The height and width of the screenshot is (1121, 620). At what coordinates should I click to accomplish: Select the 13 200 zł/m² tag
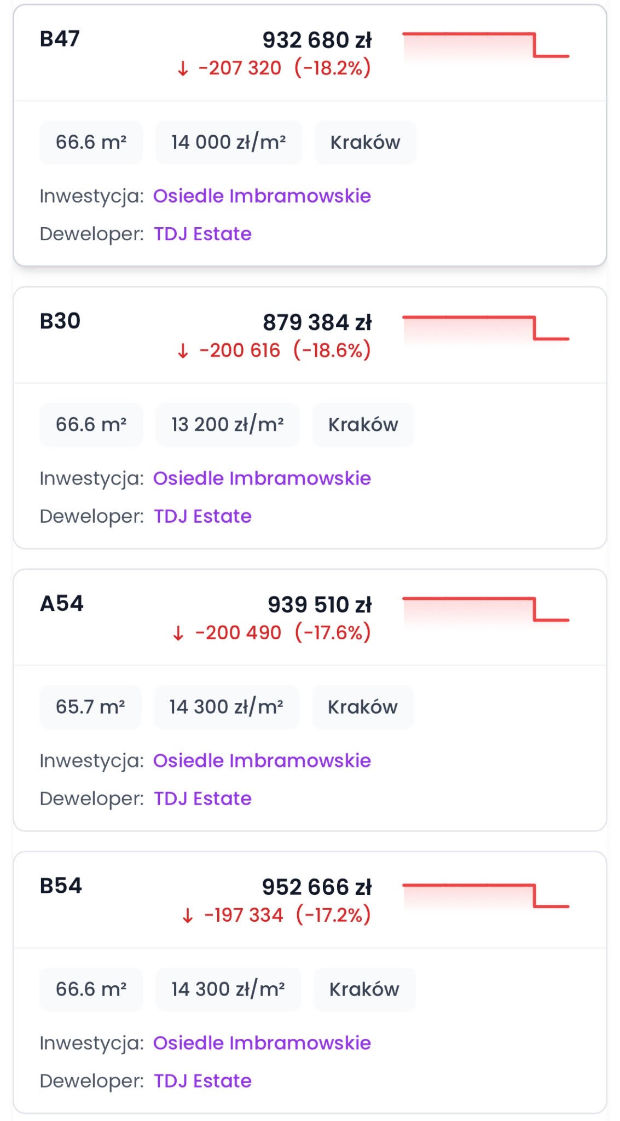pos(227,425)
